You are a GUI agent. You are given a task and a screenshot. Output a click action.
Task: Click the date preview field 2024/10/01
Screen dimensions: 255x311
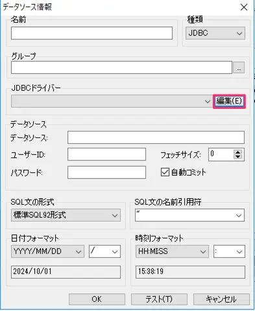click(x=66, y=272)
